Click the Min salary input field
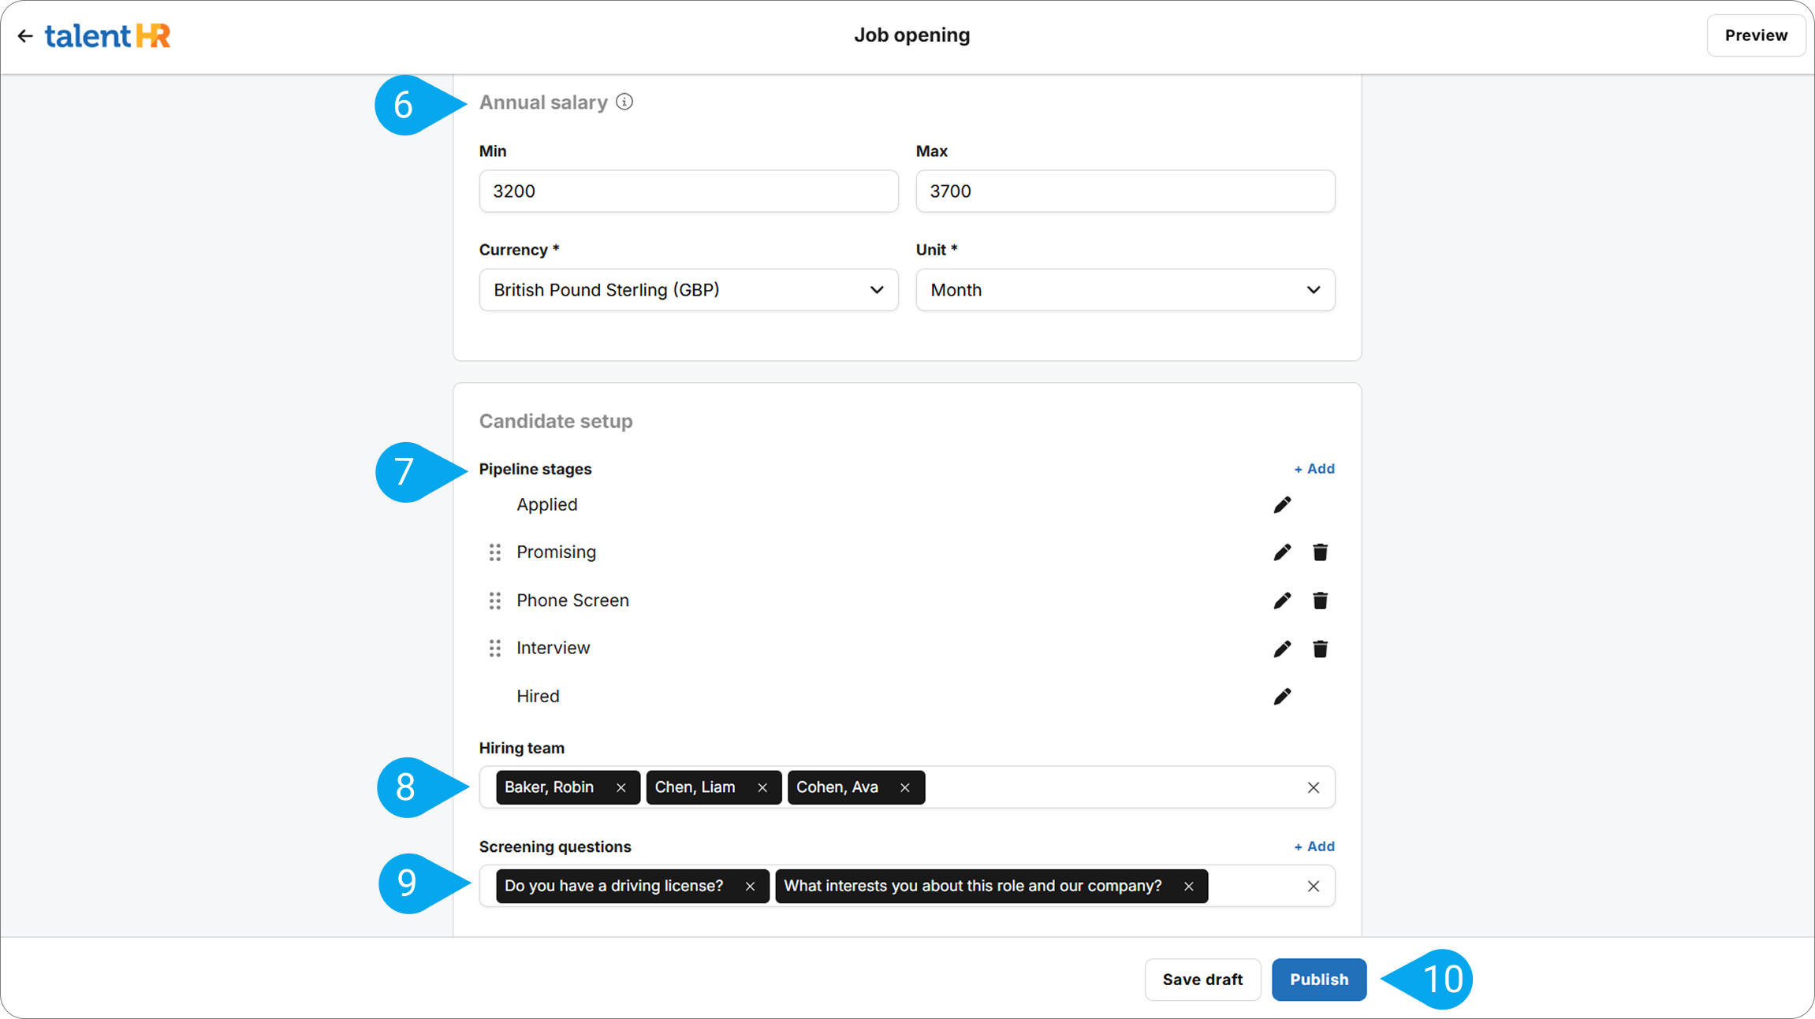This screenshot has height=1019, width=1815. (x=688, y=192)
